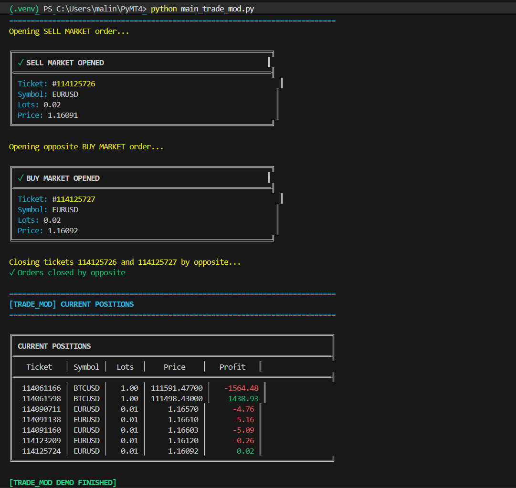This screenshot has height=488, width=516.
Task: Click the green profit value 1438.93
Action: click(x=243, y=398)
